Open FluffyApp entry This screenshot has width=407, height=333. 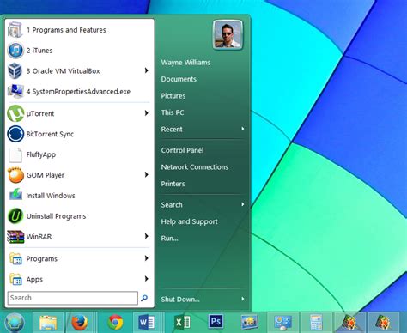click(79, 154)
